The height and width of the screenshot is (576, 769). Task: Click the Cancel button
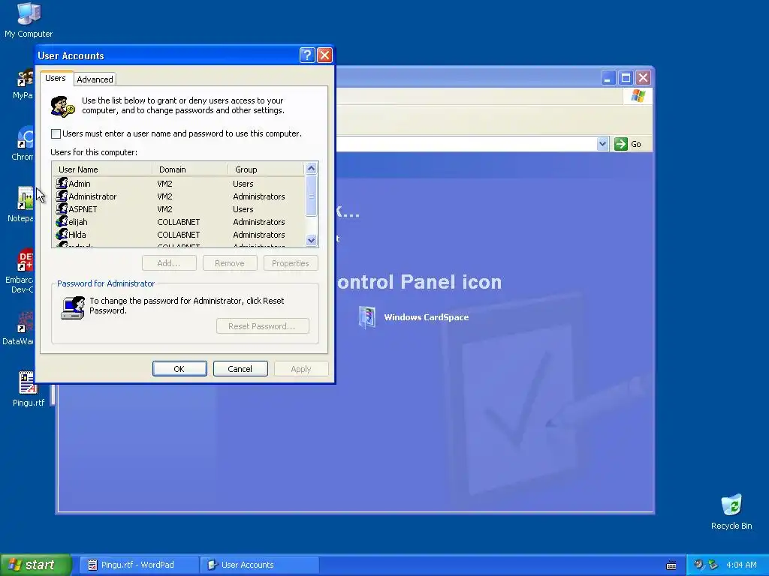click(240, 369)
